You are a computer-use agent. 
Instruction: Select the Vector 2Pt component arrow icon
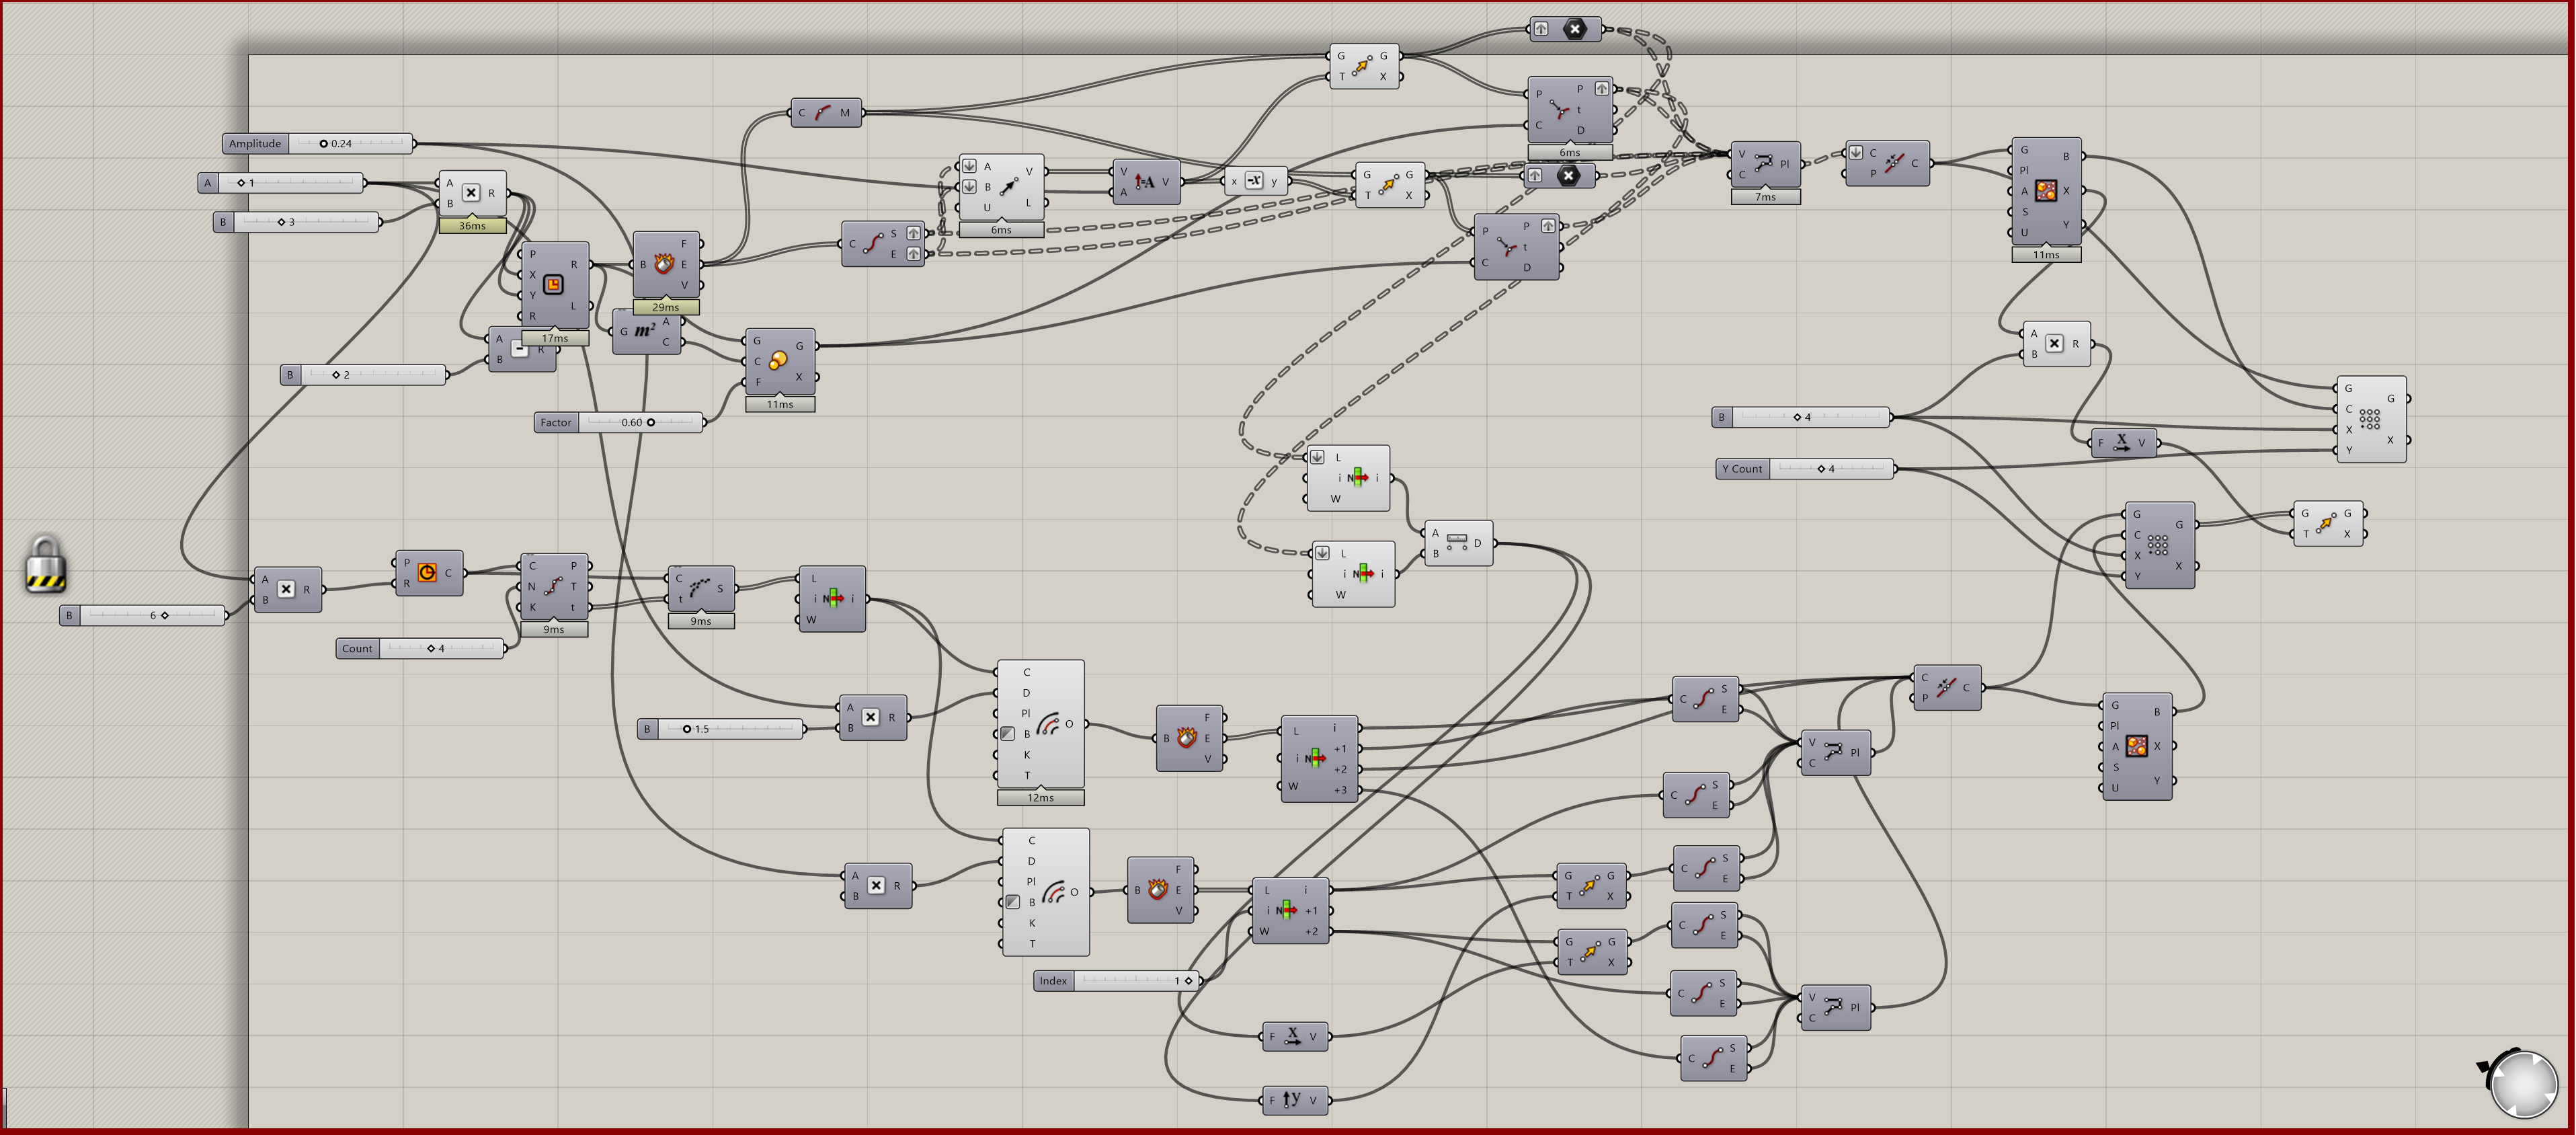point(1009,187)
